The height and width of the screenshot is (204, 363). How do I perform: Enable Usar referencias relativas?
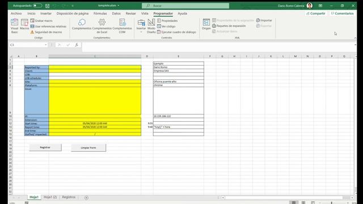(x=48, y=27)
